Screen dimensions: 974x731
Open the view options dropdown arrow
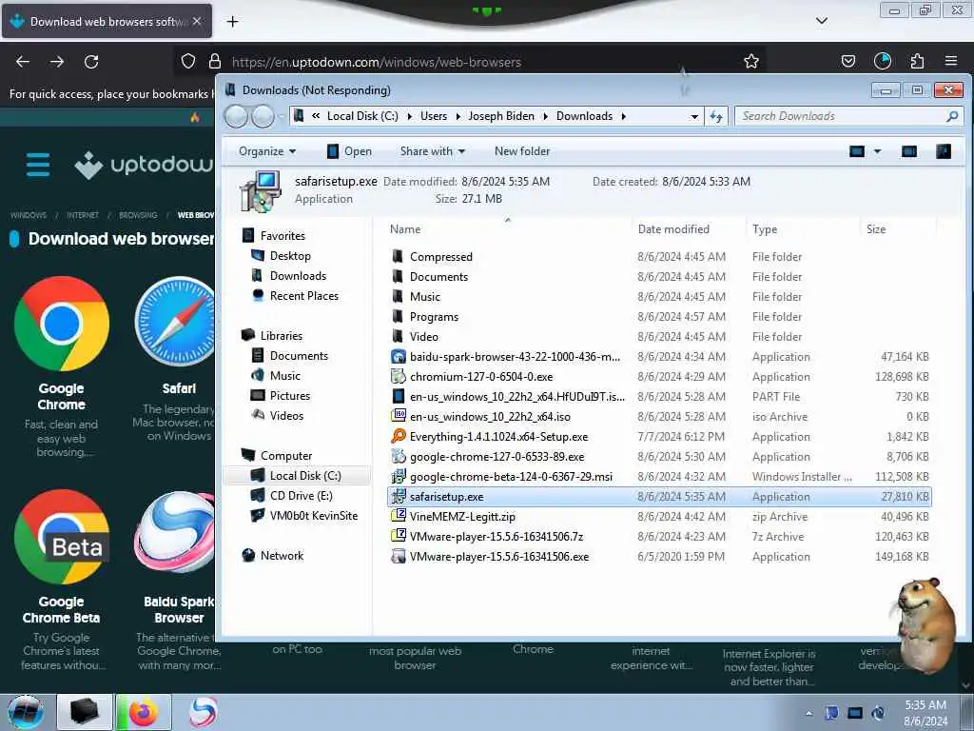click(877, 151)
